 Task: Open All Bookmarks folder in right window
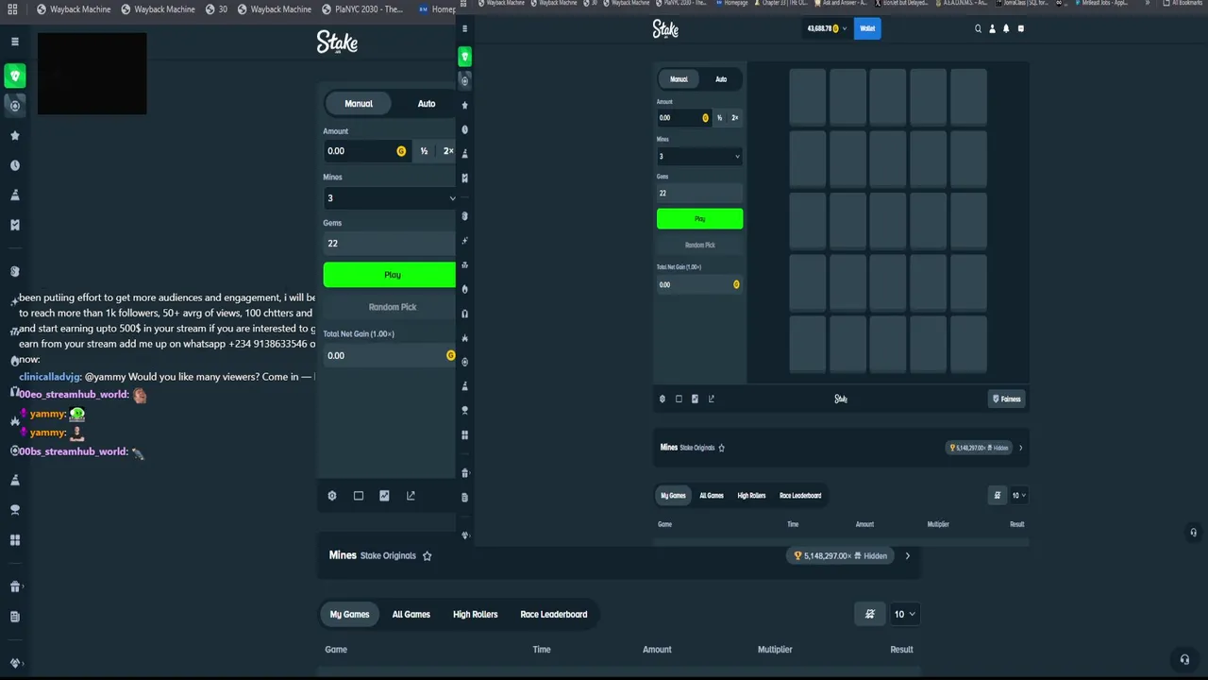(1182, 3)
